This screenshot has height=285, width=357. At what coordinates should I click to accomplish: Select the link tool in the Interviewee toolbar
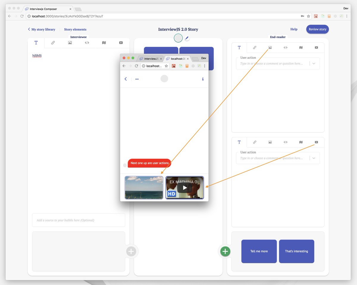[53, 42]
